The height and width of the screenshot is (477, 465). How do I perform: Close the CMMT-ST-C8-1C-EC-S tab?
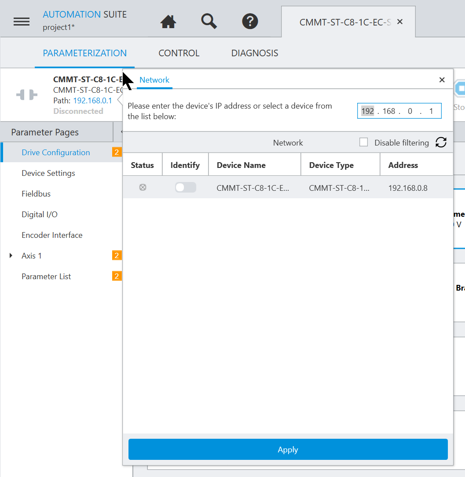[x=400, y=22]
